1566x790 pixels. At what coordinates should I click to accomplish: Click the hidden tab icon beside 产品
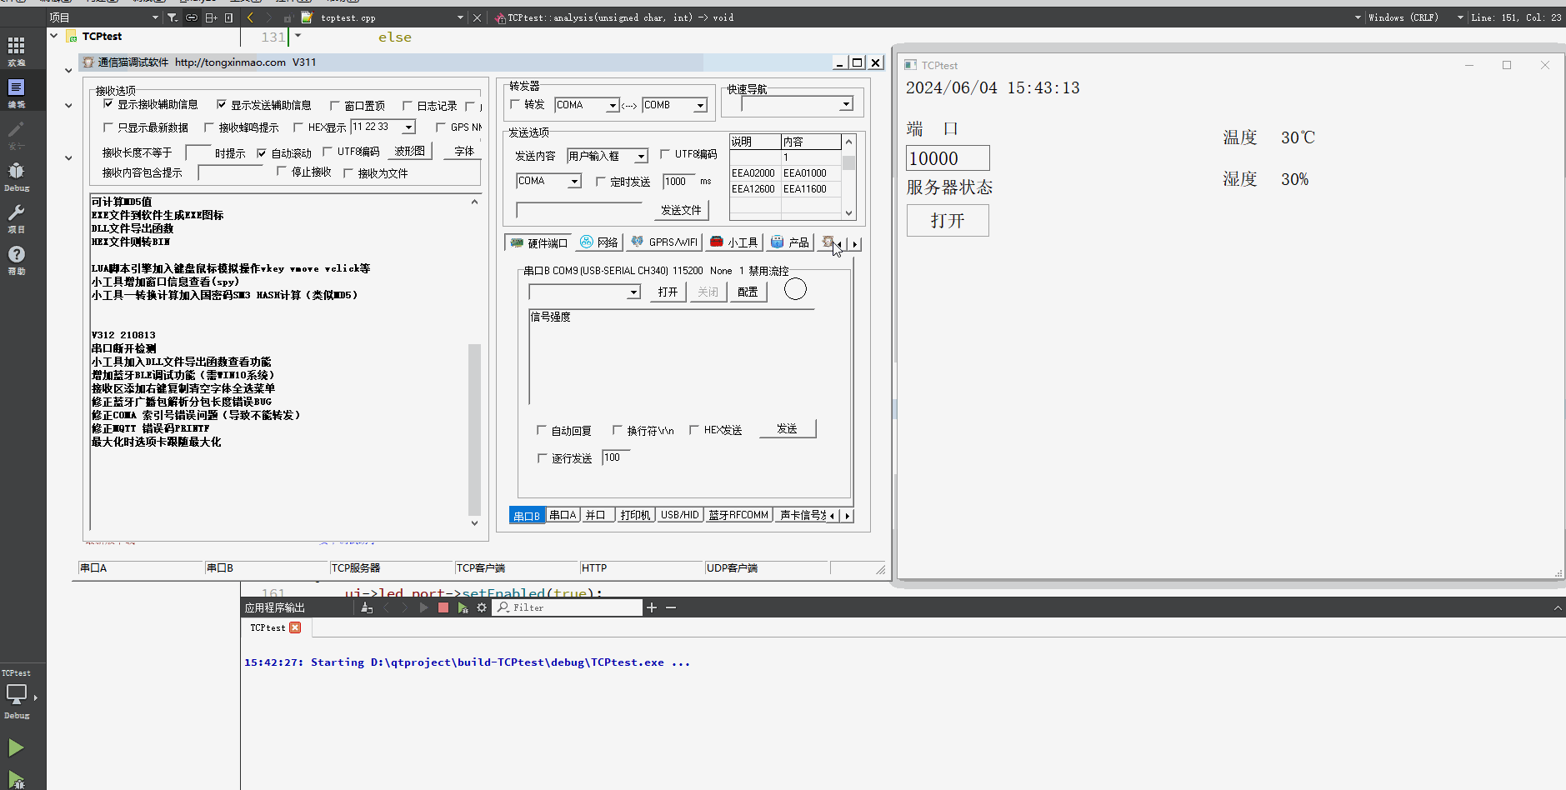pyautogui.click(x=827, y=242)
